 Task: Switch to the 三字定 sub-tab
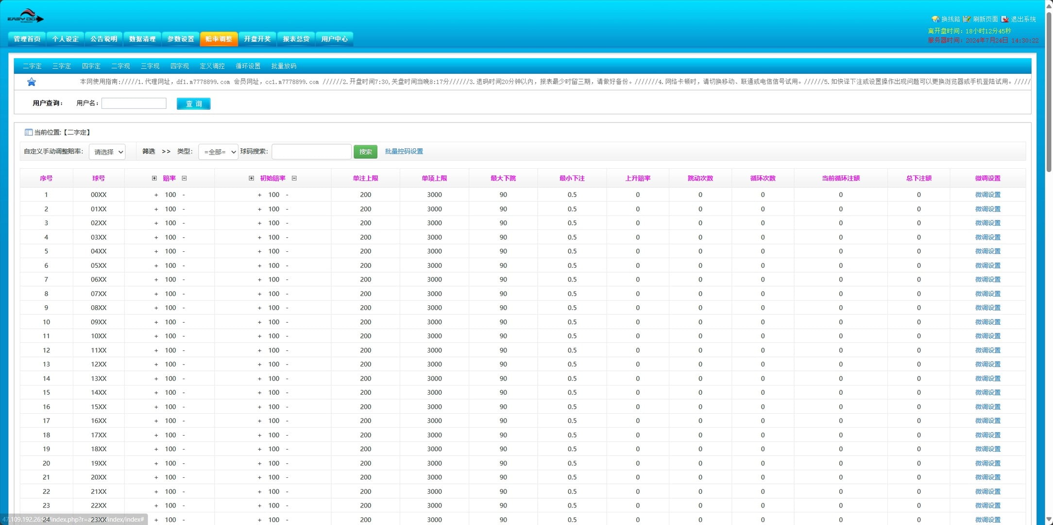(62, 66)
